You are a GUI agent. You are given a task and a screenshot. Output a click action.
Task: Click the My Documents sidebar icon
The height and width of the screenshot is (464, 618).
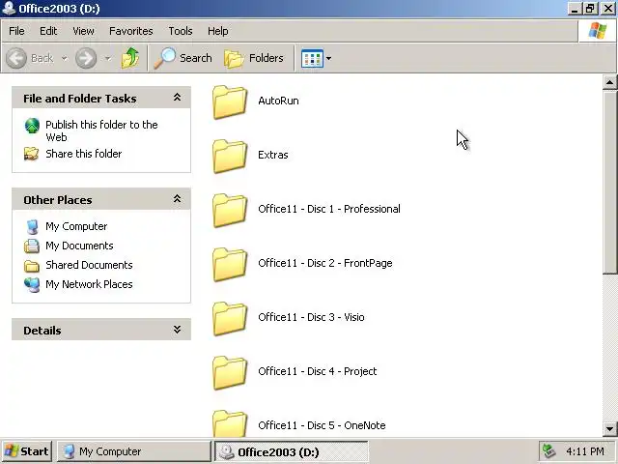coord(32,246)
